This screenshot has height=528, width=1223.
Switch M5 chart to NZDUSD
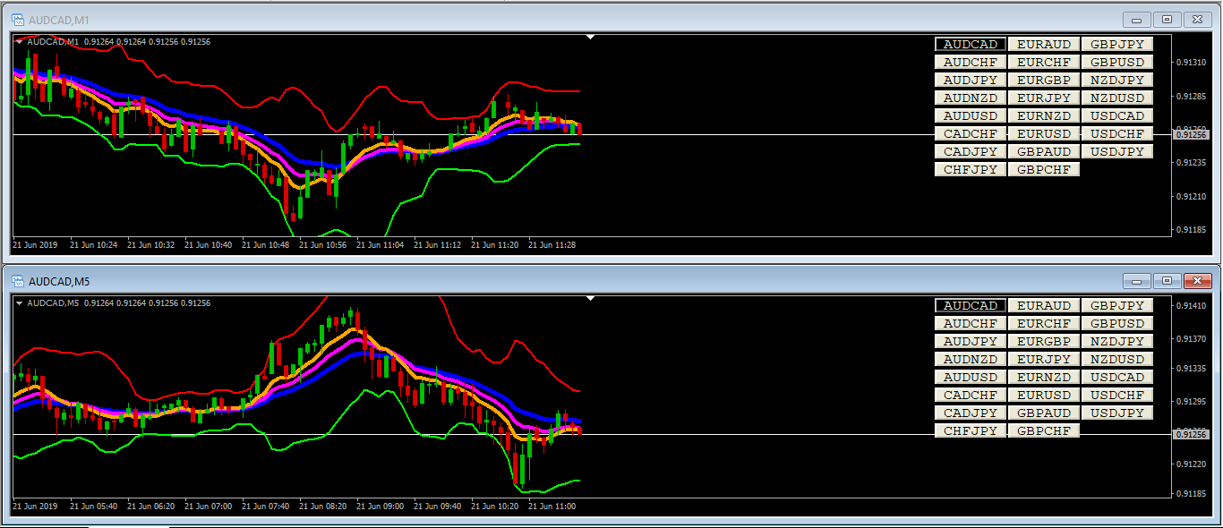coord(1117,359)
